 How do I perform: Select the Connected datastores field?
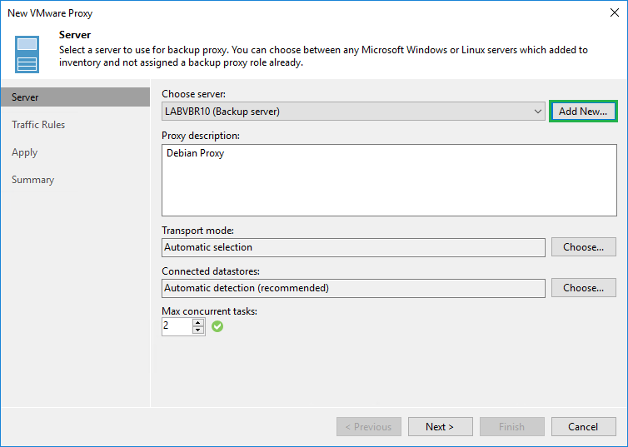[x=353, y=288]
